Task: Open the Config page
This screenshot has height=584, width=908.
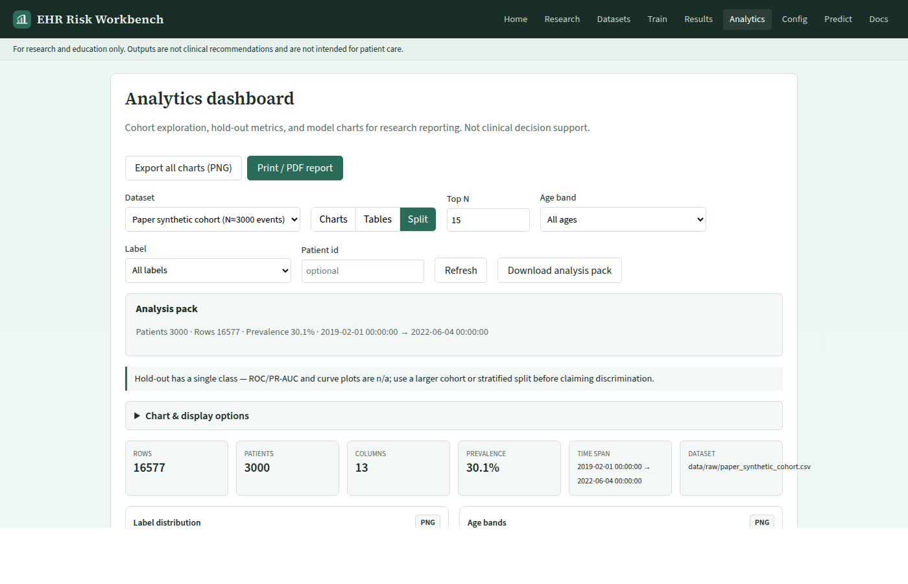Action: tap(794, 19)
